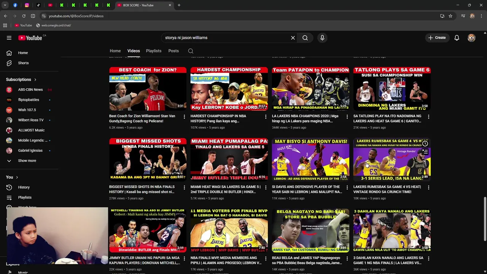Play the Best Coach for Zion thumbnail
Viewport: 487px width, 274px height.
(148, 89)
